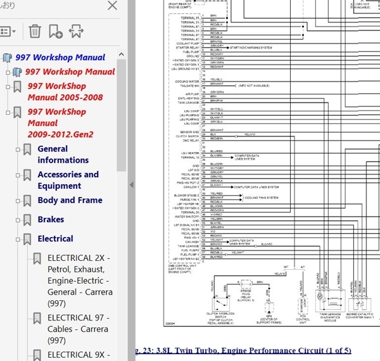Collapse the side panel with the divider arrow

[x=132, y=185]
